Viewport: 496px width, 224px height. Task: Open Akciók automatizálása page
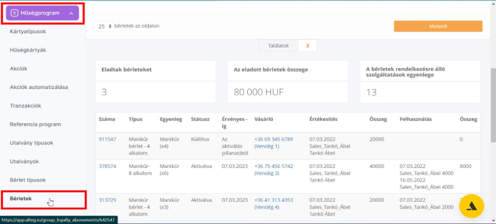point(39,87)
